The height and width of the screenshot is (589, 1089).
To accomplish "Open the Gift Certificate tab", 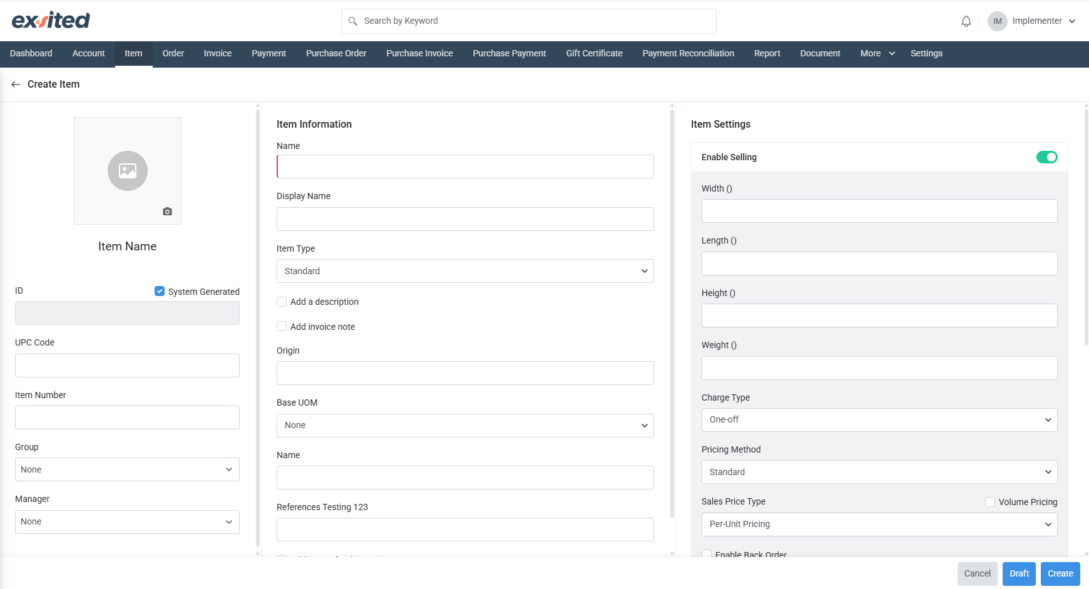I will point(594,54).
